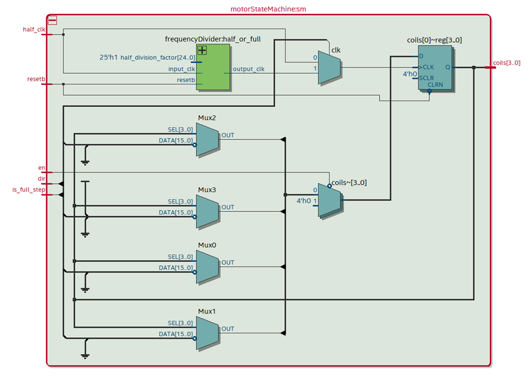Click the en input port
Viewport: 530px width, 380px height.
point(46,172)
